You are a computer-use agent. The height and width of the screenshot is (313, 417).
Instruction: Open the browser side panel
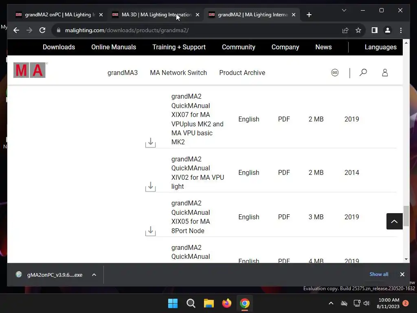(375, 30)
